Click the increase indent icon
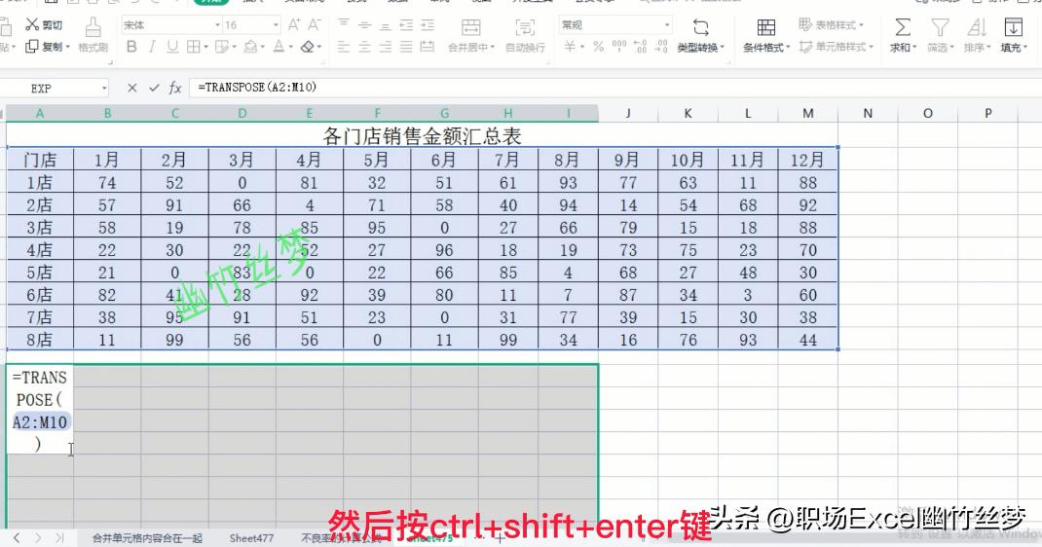Viewport: 1042px width, 547px height. click(x=428, y=25)
